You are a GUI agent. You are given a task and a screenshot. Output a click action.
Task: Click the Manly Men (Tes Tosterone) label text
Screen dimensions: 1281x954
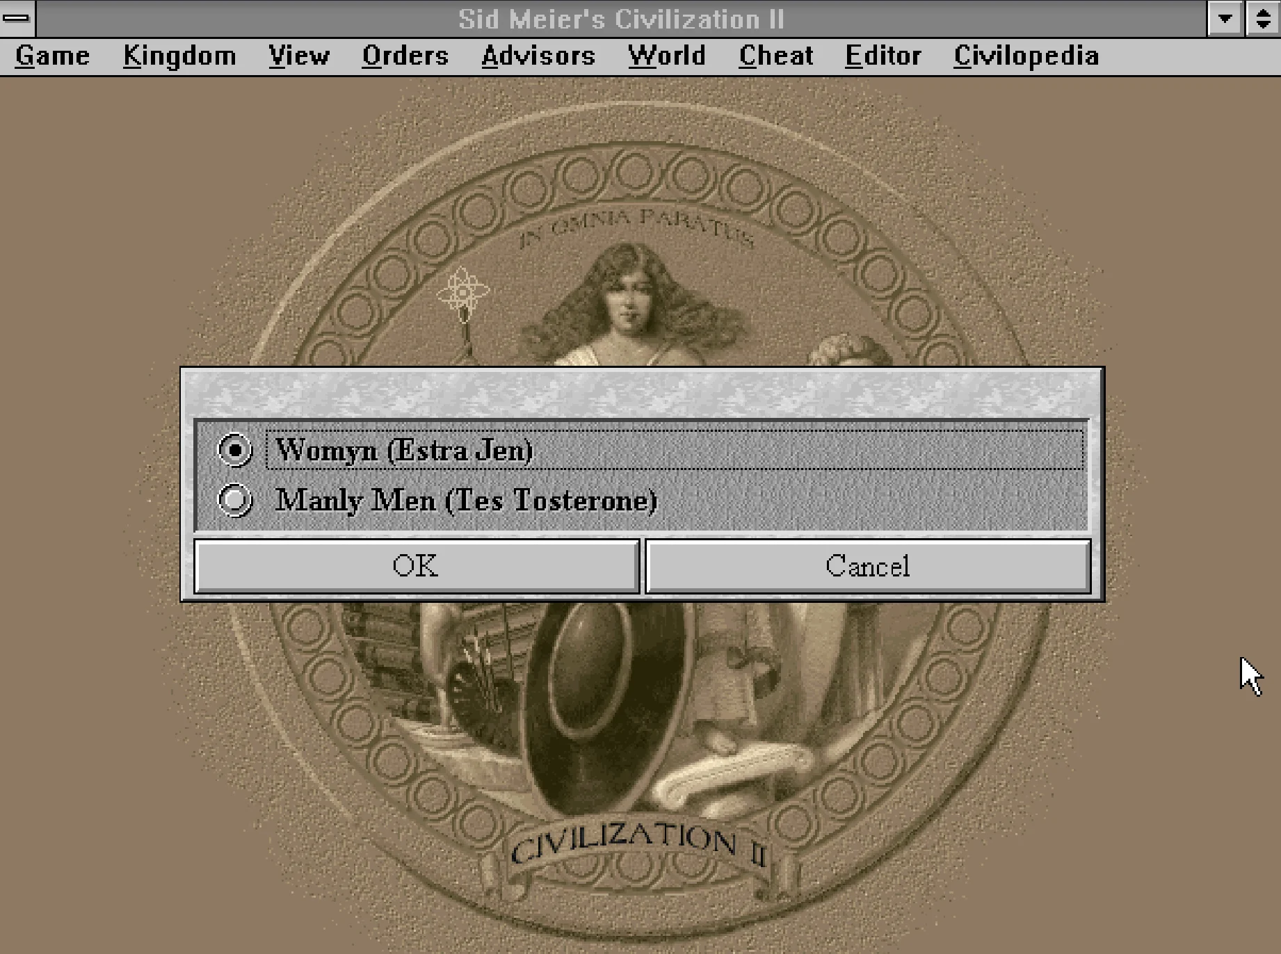466,500
